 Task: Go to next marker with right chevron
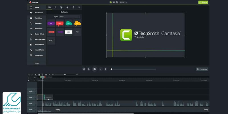105,69
